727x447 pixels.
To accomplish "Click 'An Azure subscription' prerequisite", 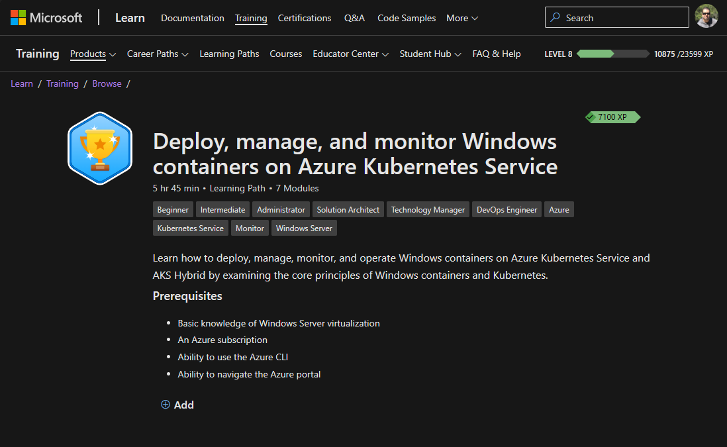I will 222,340.
